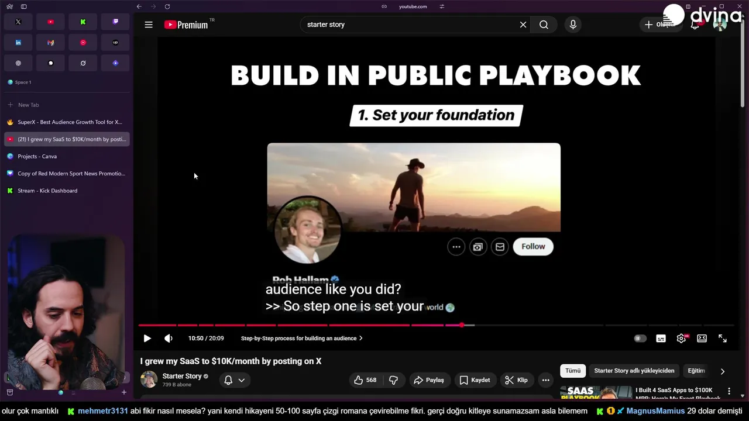Viewport: 749px width, 421px height.
Task: Seek on the video progress bar
Action: pos(436,325)
